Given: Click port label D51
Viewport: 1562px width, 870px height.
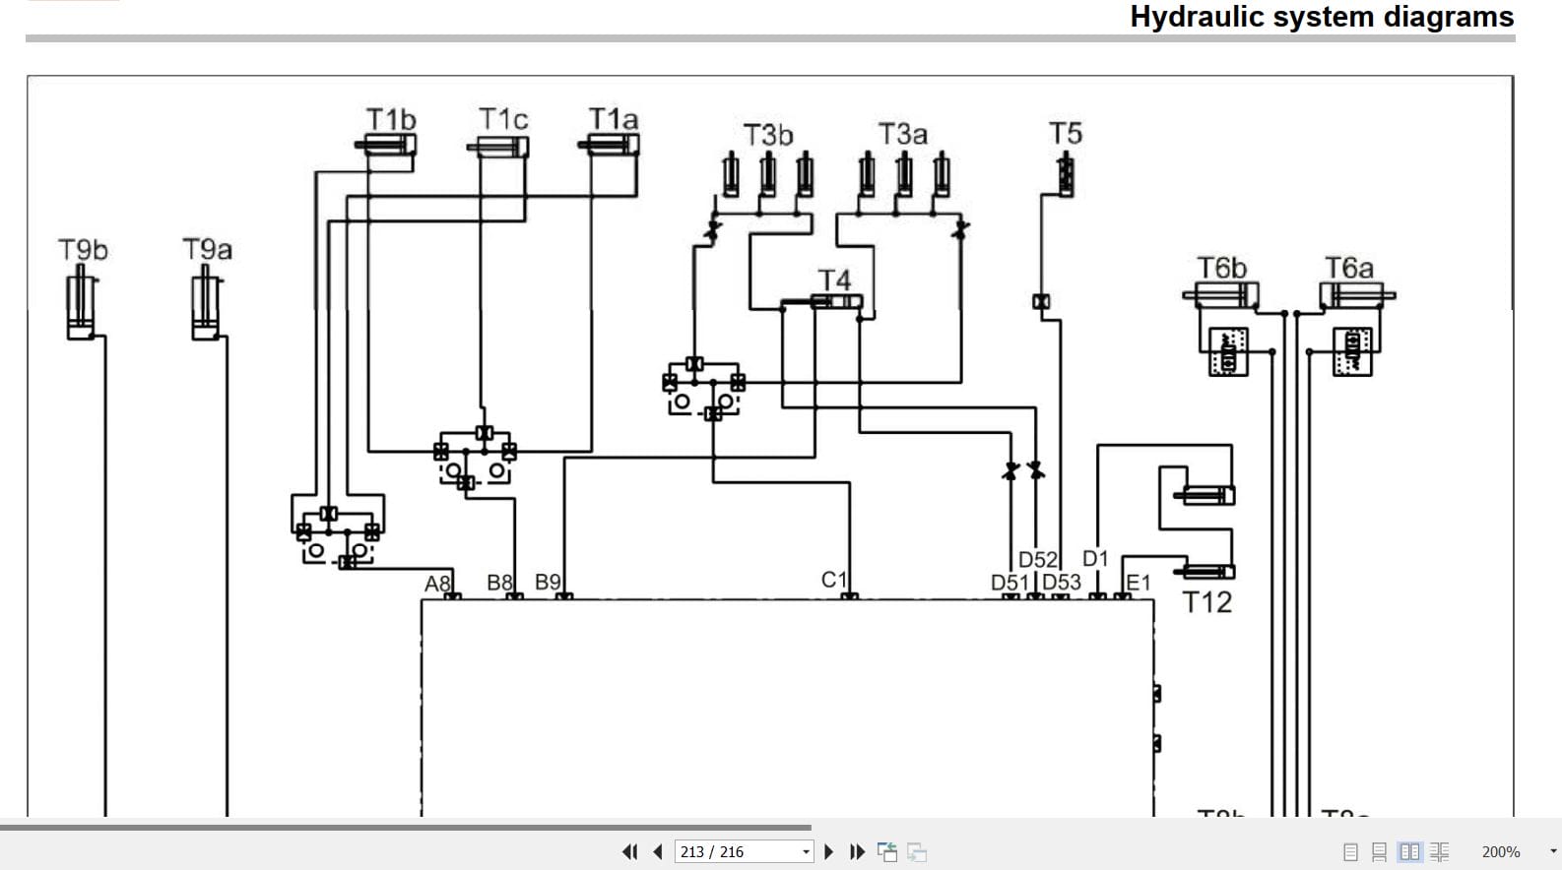Looking at the screenshot, I should [x=1009, y=583].
